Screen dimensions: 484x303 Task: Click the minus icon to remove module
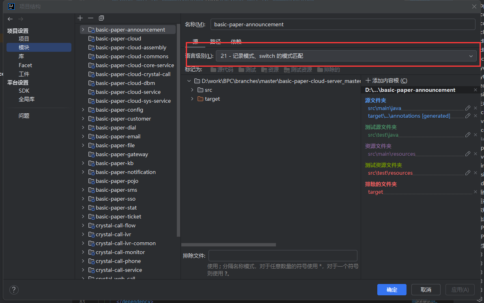click(90, 18)
